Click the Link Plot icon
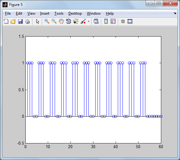 pyautogui.click(x=96, y=21)
